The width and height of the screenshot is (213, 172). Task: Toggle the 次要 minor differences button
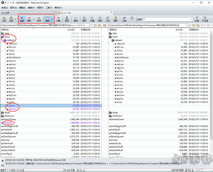[x=58, y=19]
